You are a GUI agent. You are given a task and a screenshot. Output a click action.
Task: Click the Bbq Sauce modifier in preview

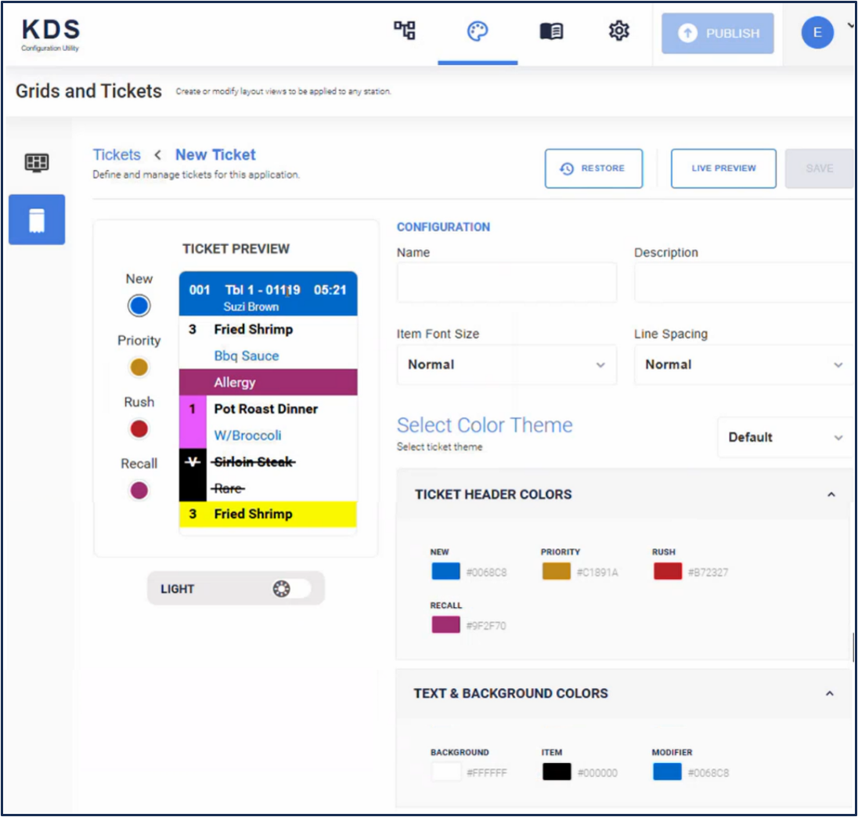click(247, 356)
